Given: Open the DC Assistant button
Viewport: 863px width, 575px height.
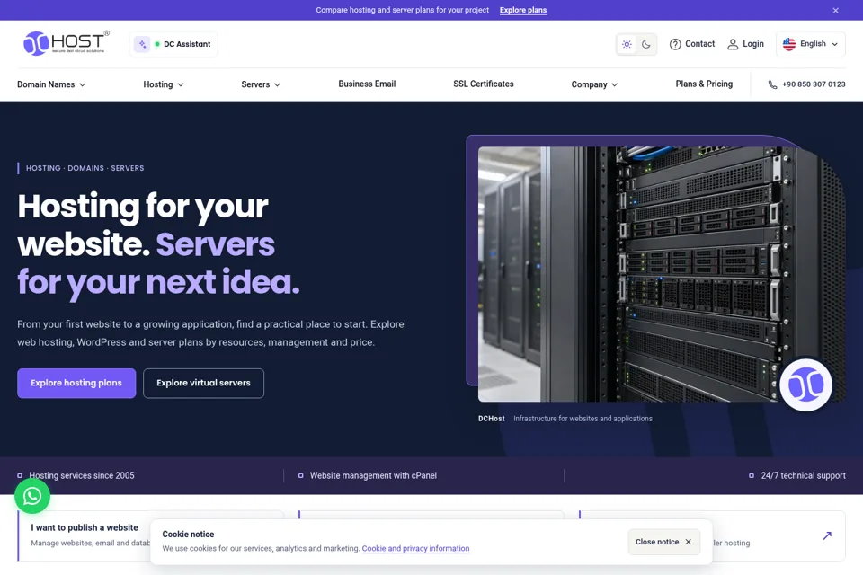Looking at the screenshot, I should click(x=173, y=44).
